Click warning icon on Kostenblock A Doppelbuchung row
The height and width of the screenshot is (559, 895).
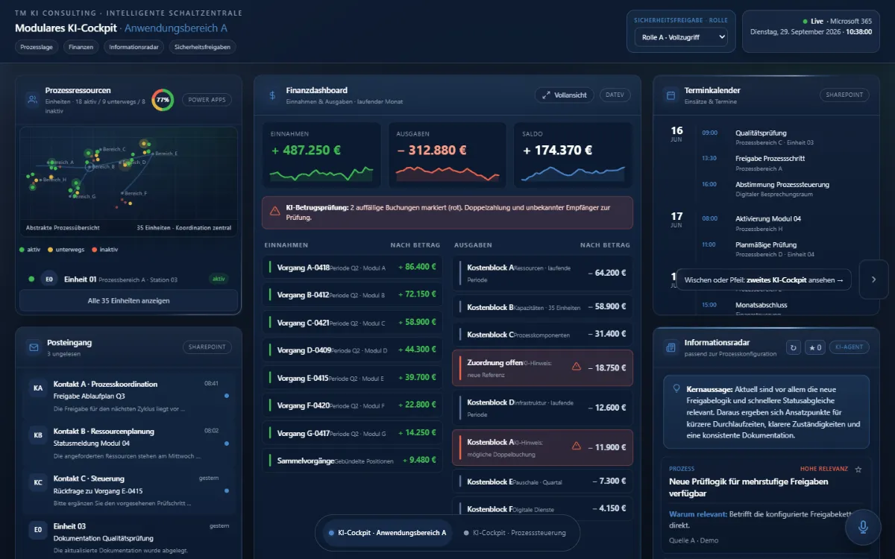tap(576, 446)
